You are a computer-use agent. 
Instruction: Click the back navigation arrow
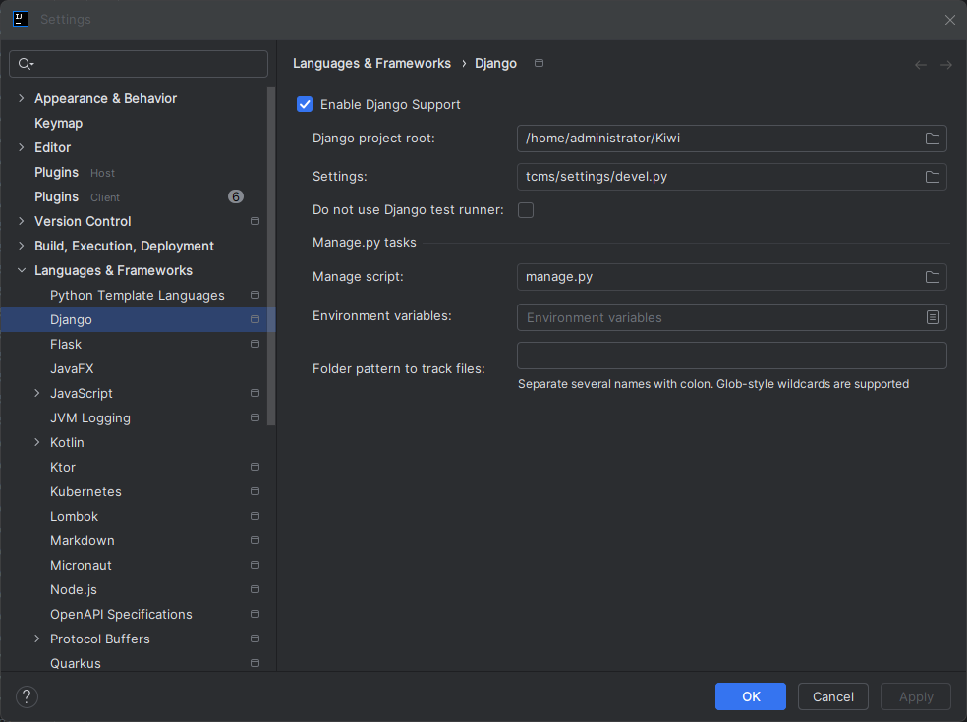coord(920,65)
